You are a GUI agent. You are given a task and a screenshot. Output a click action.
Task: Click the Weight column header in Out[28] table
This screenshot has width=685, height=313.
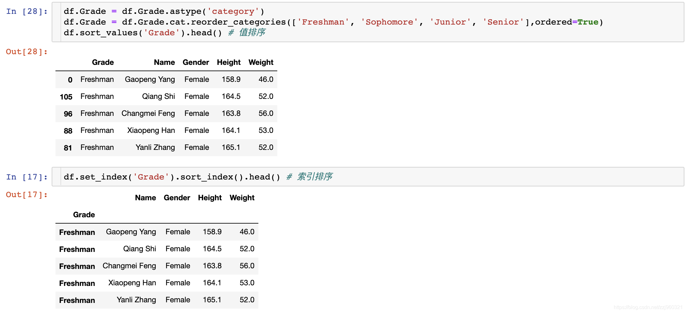(x=261, y=62)
